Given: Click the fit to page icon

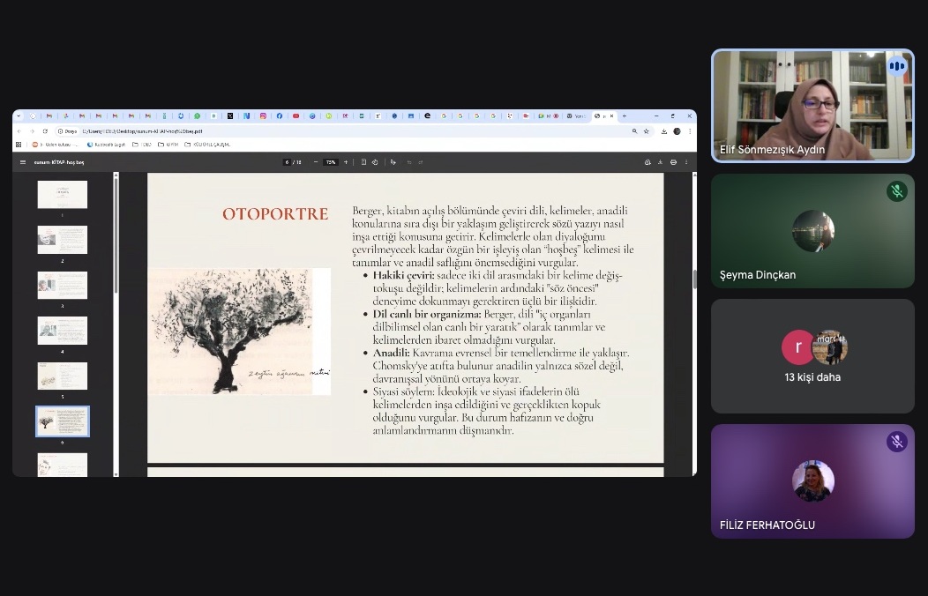Looking at the screenshot, I should point(363,162).
